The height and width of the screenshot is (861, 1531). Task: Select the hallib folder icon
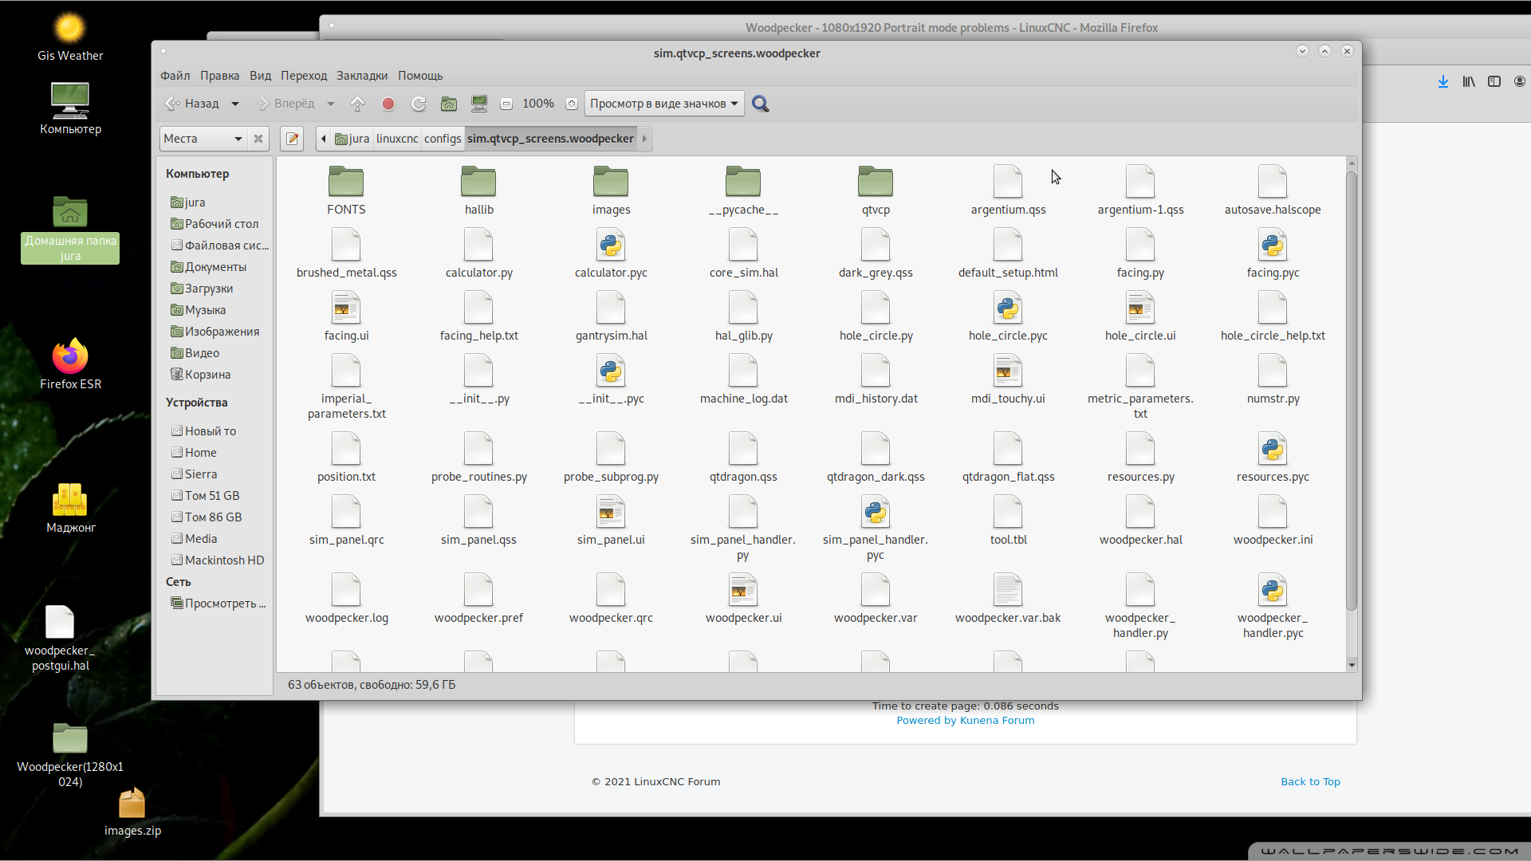(x=478, y=182)
